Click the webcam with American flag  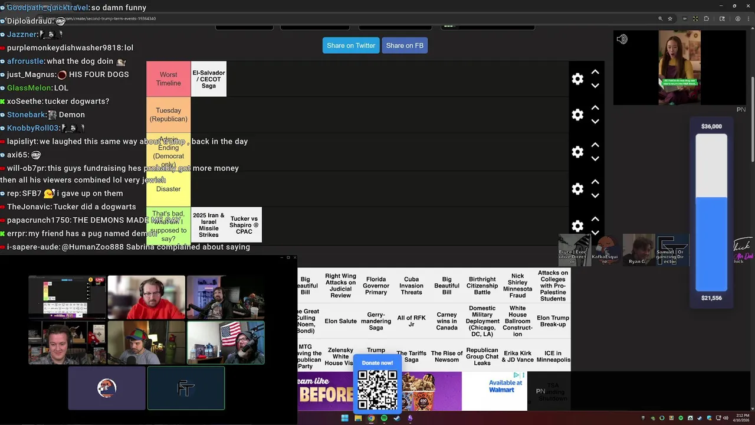(x=225, y=342)
